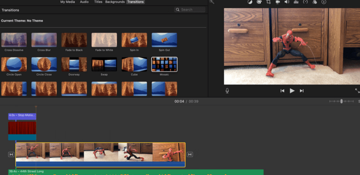Open the Titles tab

click(98, 2)
